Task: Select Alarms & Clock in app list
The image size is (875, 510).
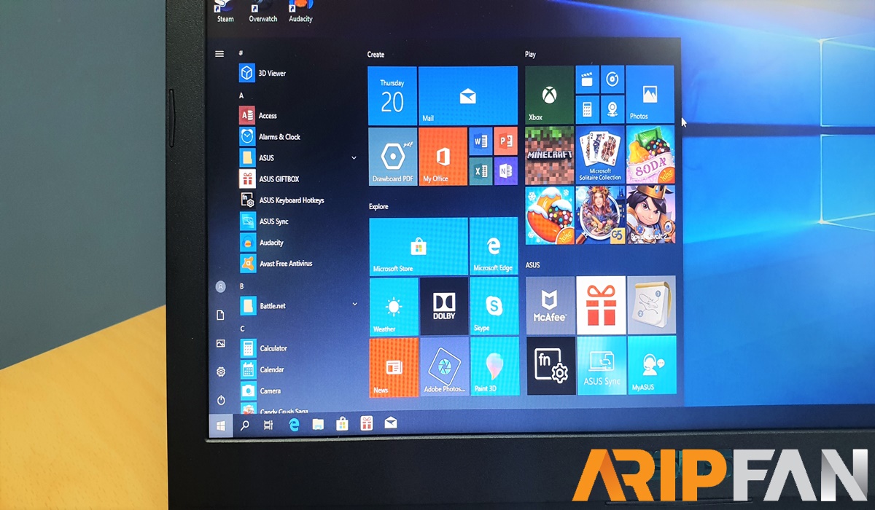Action: pyautogui.click(x=279, y=137)
